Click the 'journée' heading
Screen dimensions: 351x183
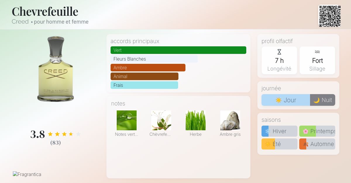(271, 88)
